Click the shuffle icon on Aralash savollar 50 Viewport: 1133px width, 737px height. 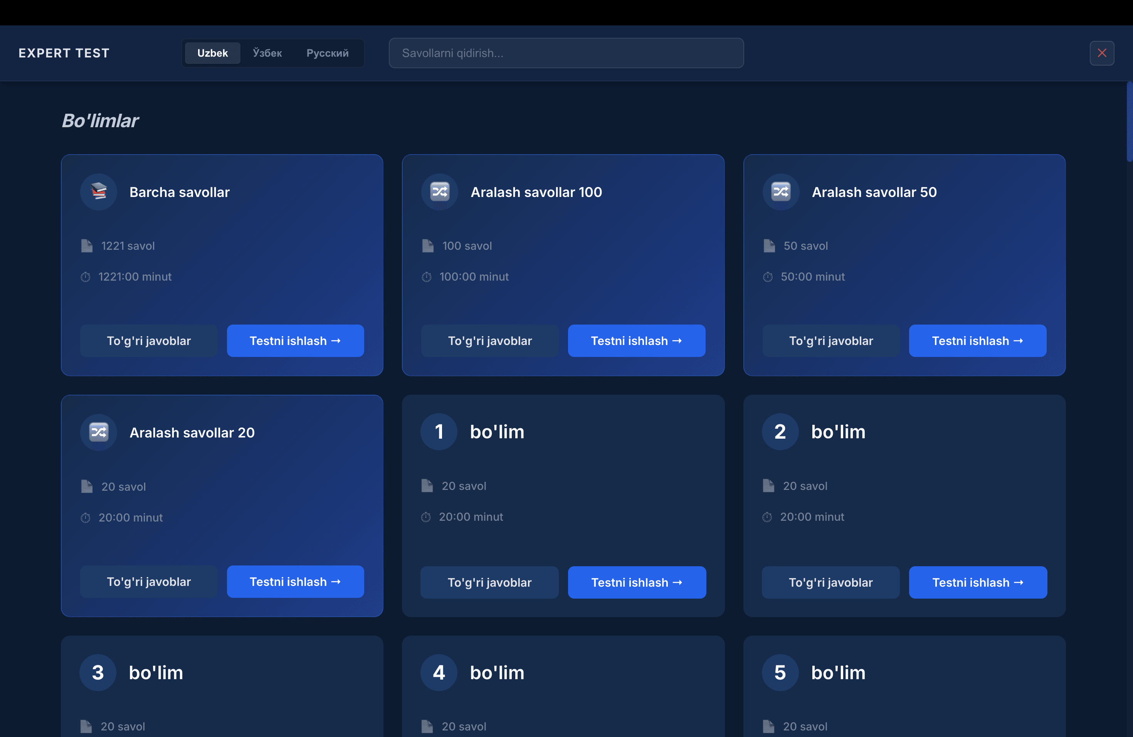781,192
